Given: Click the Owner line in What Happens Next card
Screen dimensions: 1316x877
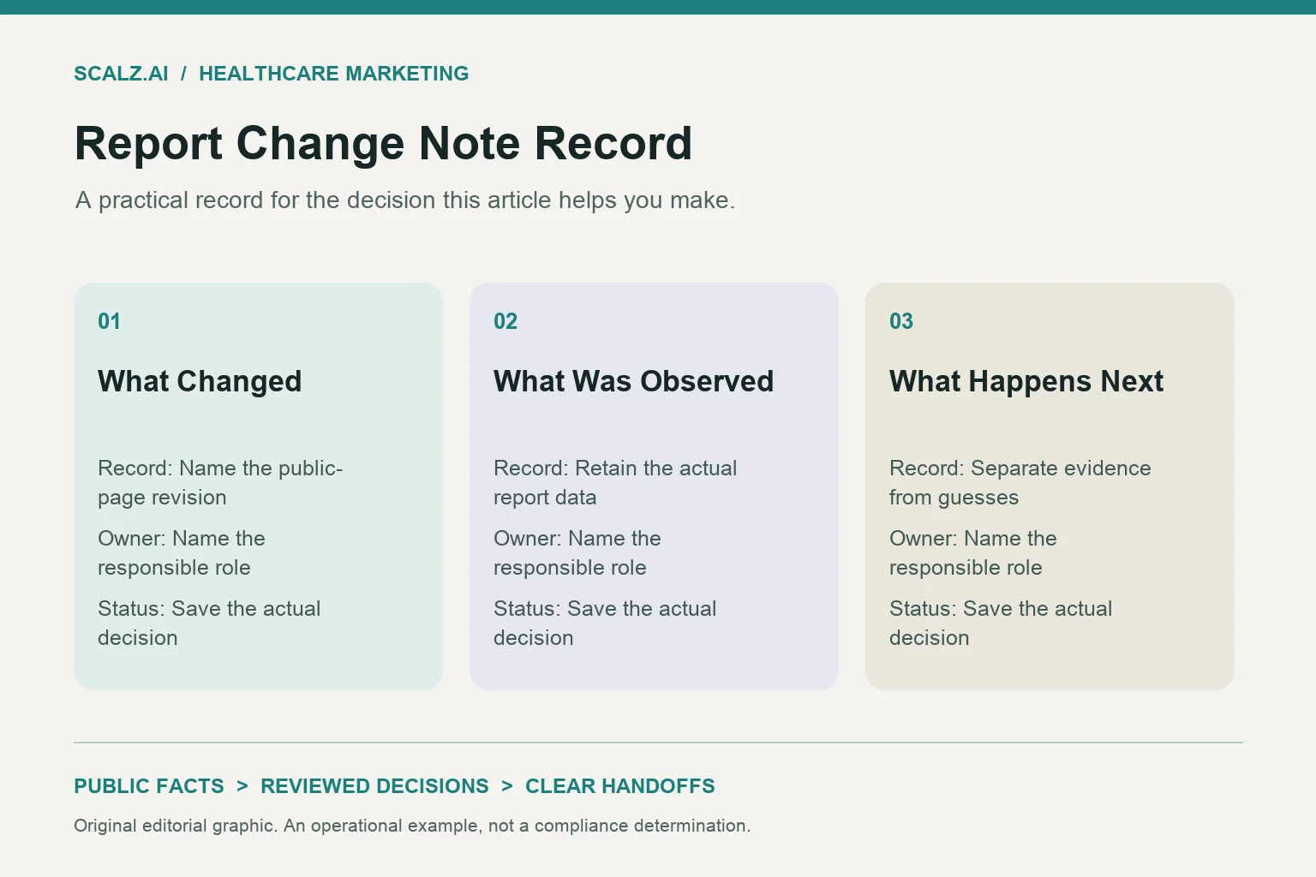Looking at the screenshot, I should 973,553.
